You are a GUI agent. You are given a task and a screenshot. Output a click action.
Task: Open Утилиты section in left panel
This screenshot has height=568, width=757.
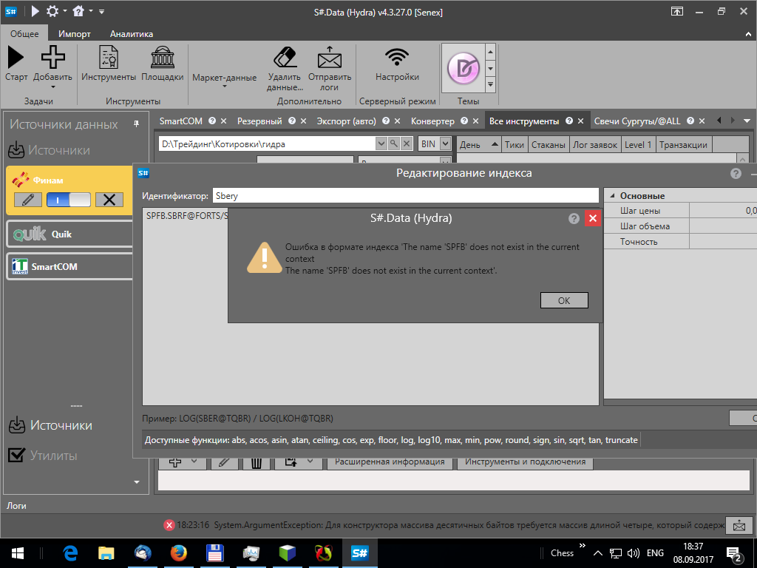[43, 455]
